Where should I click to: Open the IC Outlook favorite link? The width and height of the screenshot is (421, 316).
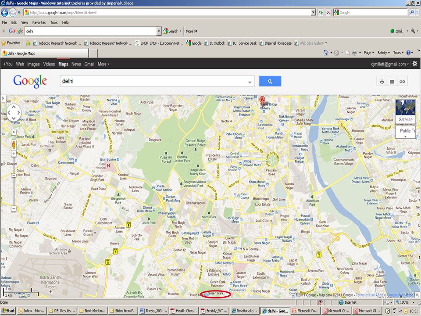click(x=214, y=43)
